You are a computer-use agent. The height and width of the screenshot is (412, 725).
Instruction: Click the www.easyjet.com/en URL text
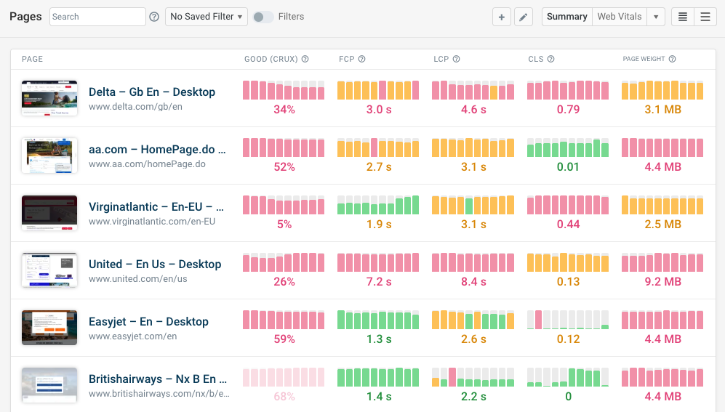click(x=132, y=336)
